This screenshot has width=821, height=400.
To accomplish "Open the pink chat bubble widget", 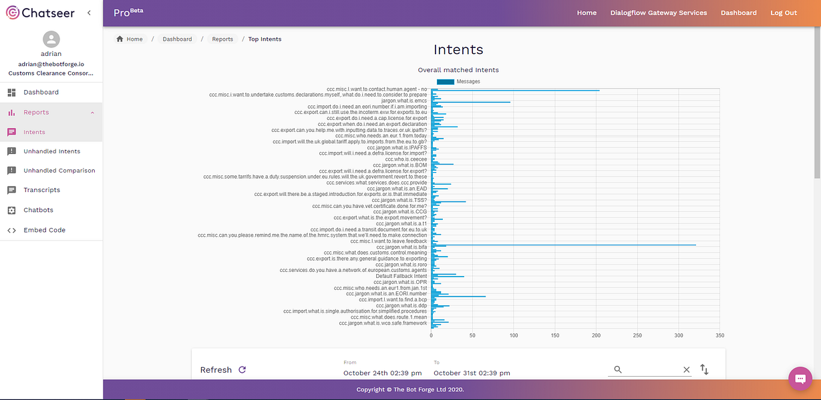I will 800,378.
